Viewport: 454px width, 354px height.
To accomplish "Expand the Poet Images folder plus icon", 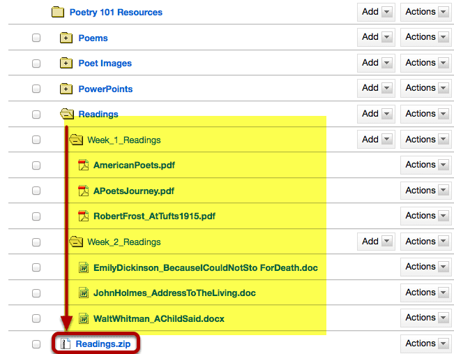I will click(66, 63).
